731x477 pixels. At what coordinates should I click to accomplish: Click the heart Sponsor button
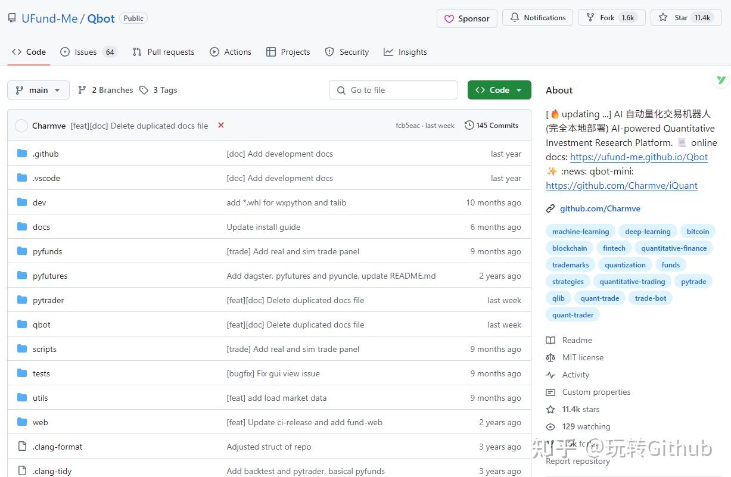click(466, 18)
